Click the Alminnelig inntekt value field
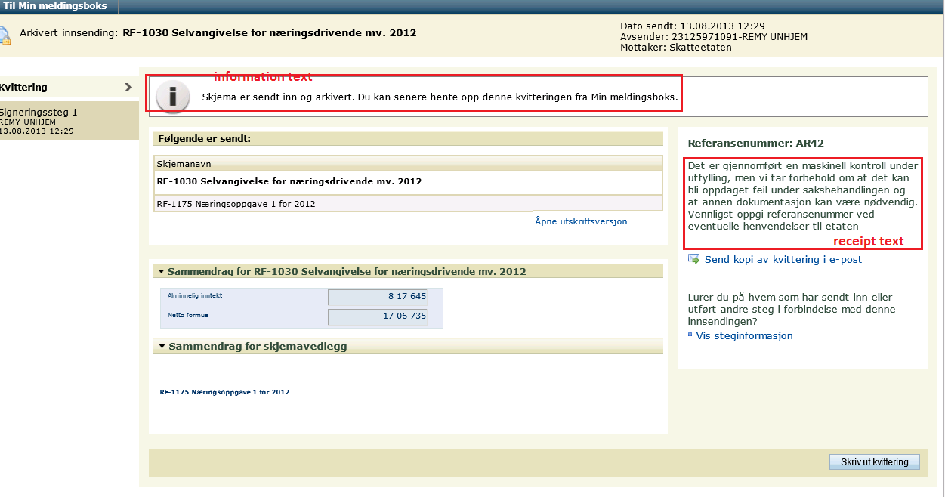The image size is (945, 497). pos(378,297)
